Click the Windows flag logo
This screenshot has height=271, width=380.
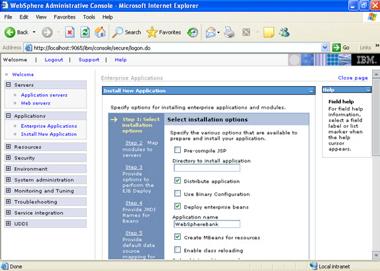372,17
